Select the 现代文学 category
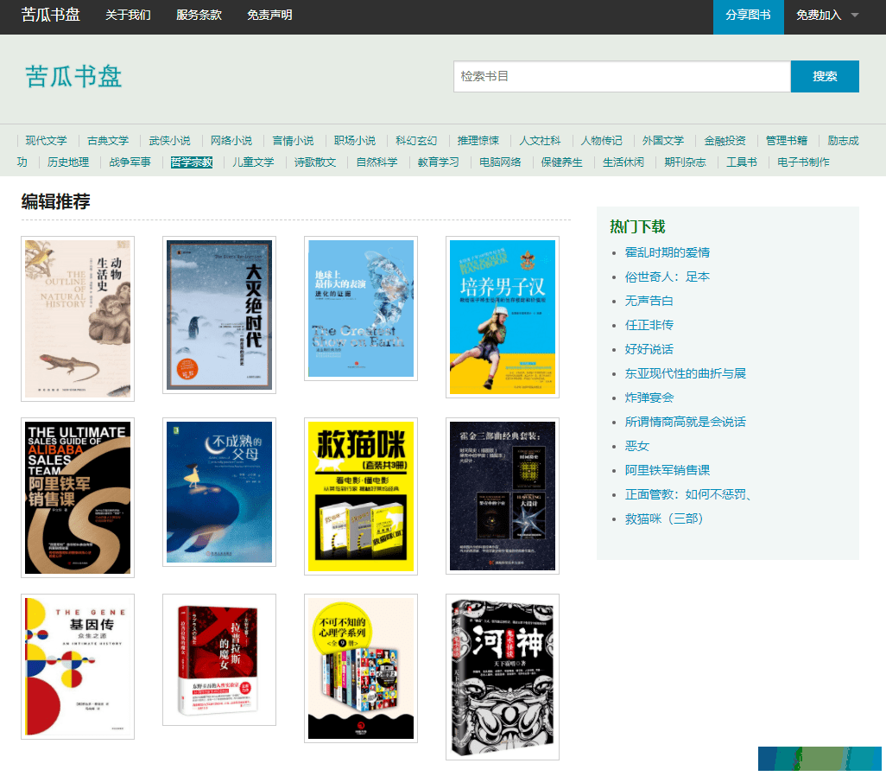 coord(47,141)
